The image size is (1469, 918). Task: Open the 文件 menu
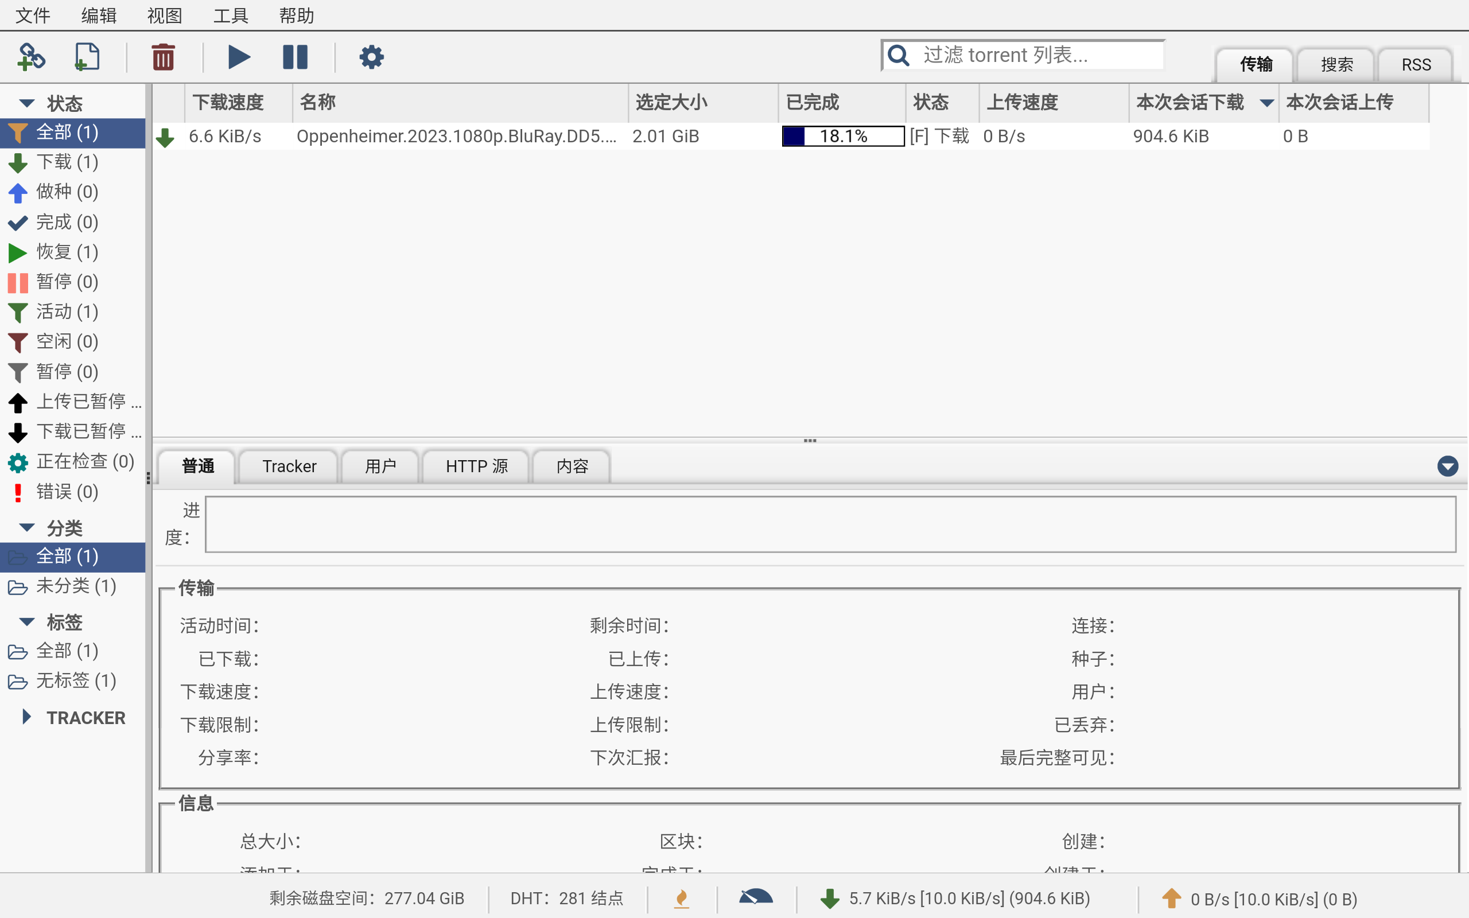(x=33, y=15)
